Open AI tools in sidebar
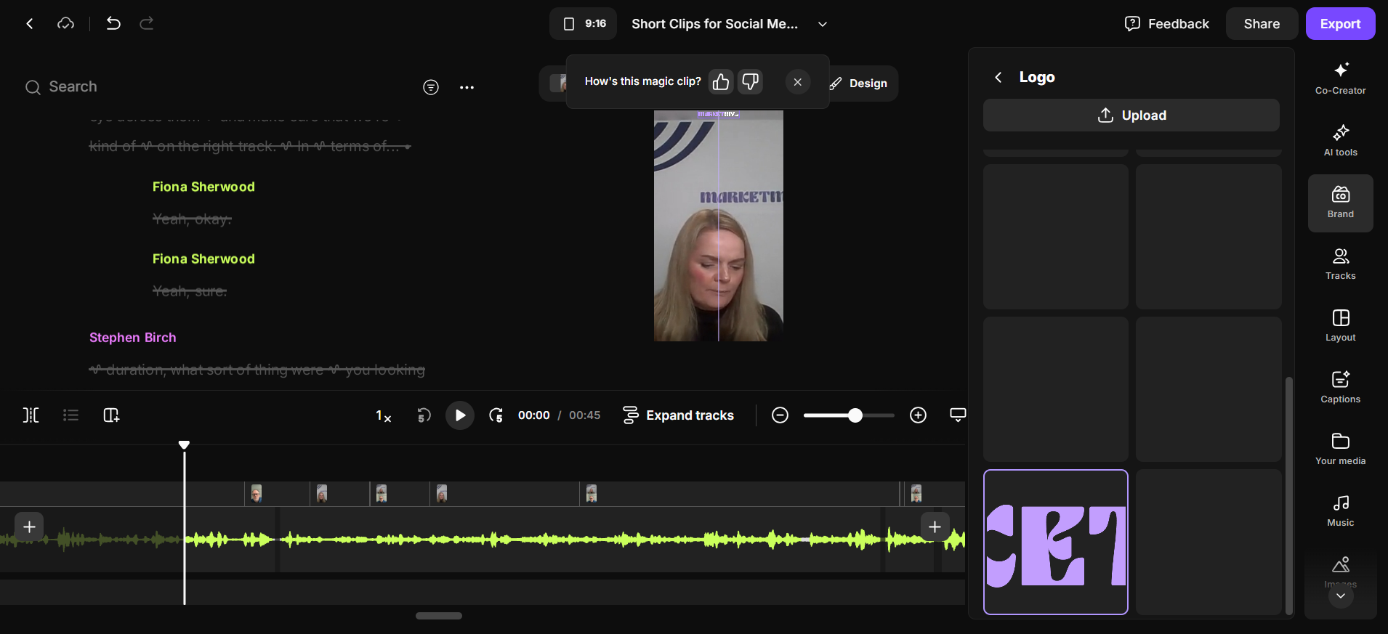 pos(1340,141)
